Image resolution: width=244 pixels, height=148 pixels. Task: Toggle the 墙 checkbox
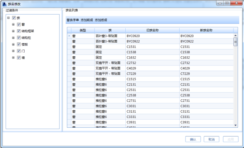19,58
